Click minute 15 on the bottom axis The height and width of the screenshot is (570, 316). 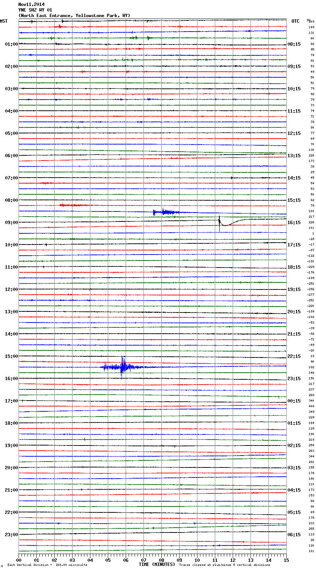click(x=286, y=560)
